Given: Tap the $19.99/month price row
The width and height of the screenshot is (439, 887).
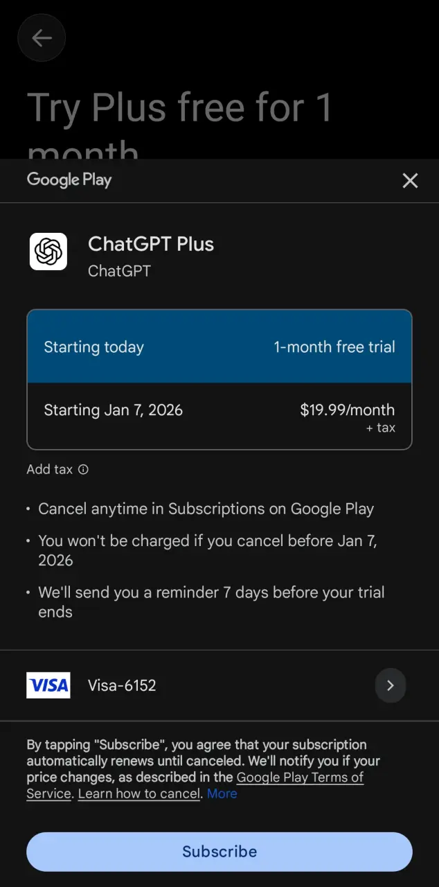Looking at the screenshot, I should click(x=219, y=416).
